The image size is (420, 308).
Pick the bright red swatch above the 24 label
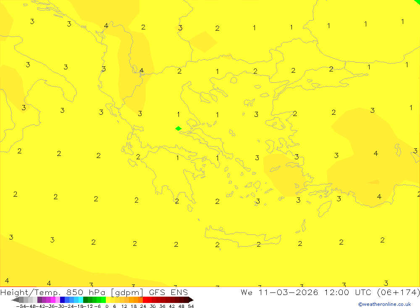[145, 300]
